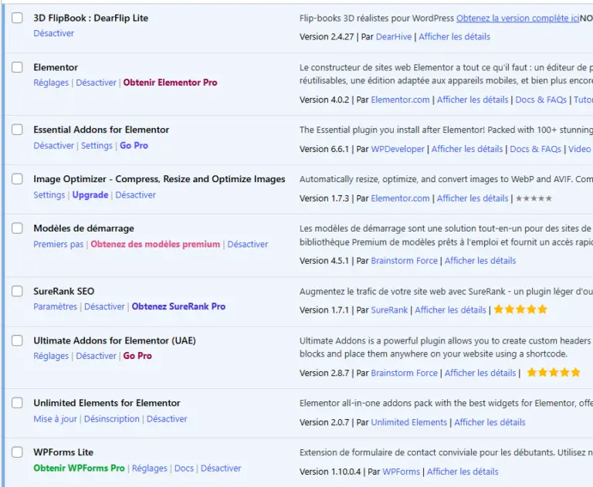Show details for Modèles de démarrage version 4.5.1
This screenshot has width=593, height=487.
coord(480,261)
